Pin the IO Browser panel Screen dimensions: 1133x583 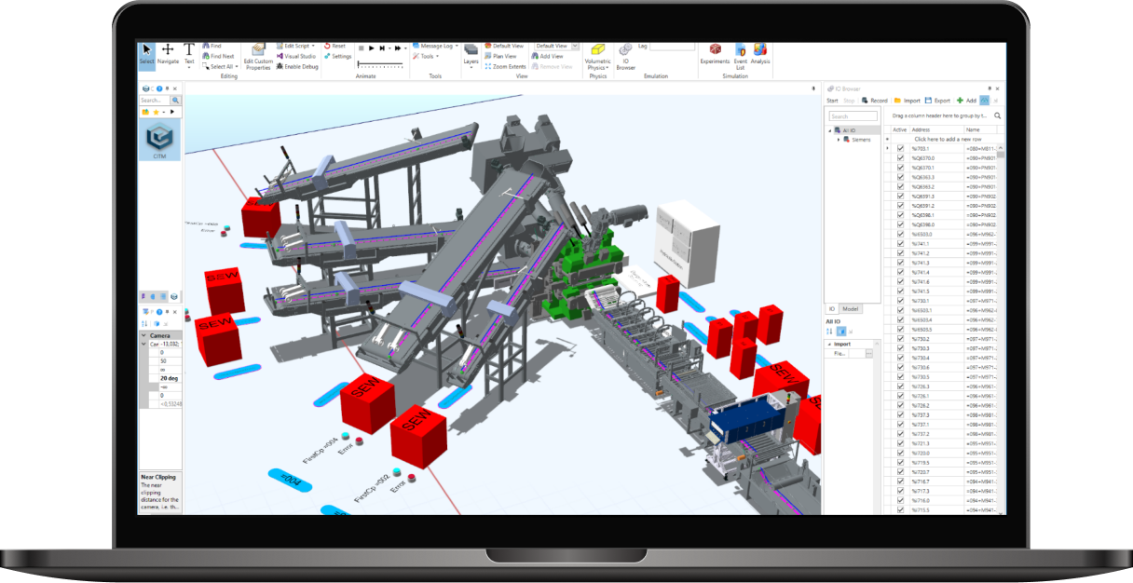click(989, 88)
